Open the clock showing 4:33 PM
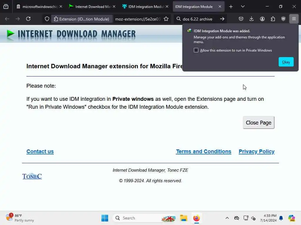This screenshot has height=225, width=301. point(268,218)
